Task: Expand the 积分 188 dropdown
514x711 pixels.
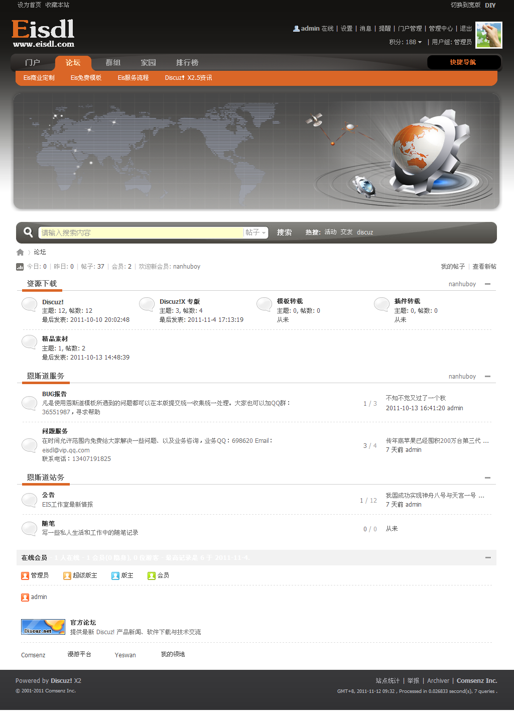Action: click(406, 42)
